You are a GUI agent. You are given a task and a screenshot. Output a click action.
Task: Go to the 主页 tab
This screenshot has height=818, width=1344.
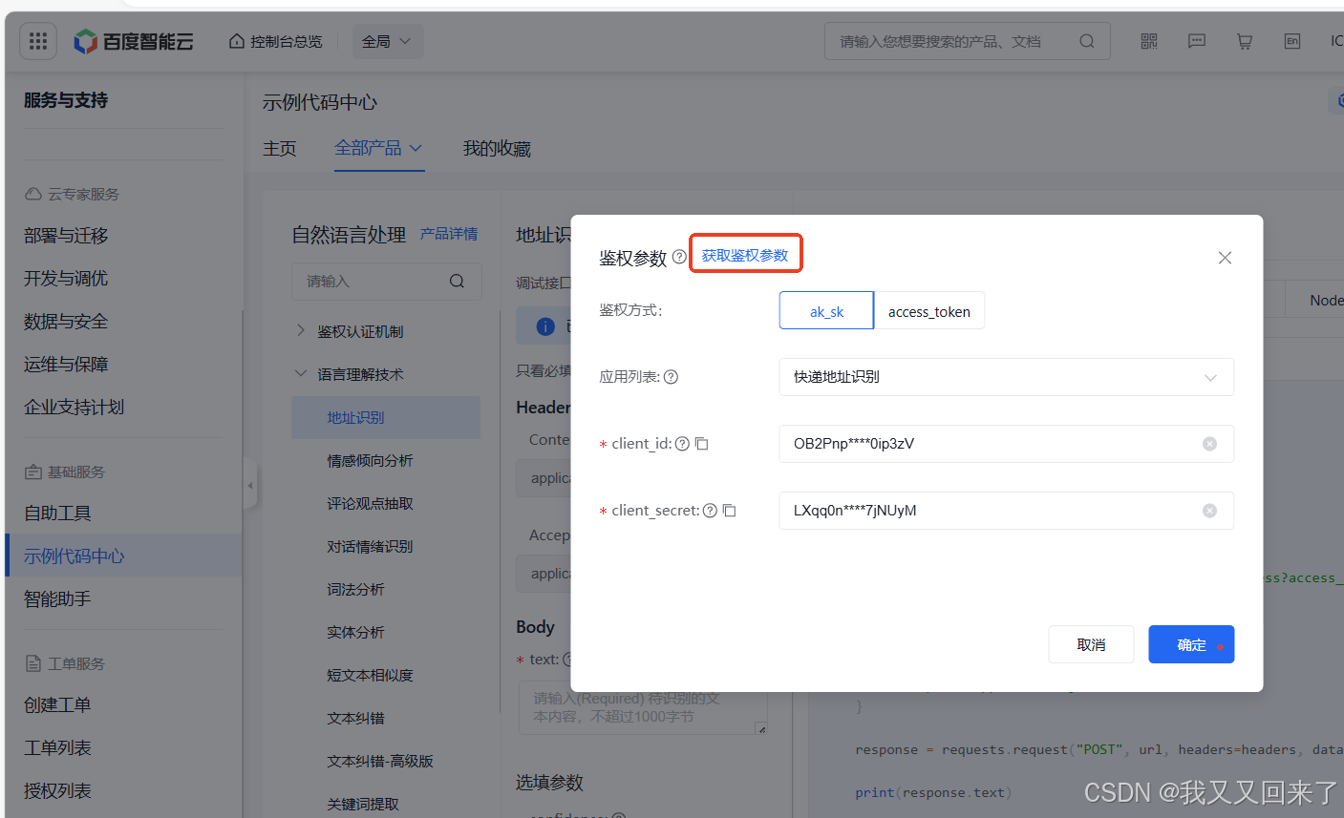[x=280, y=148]
